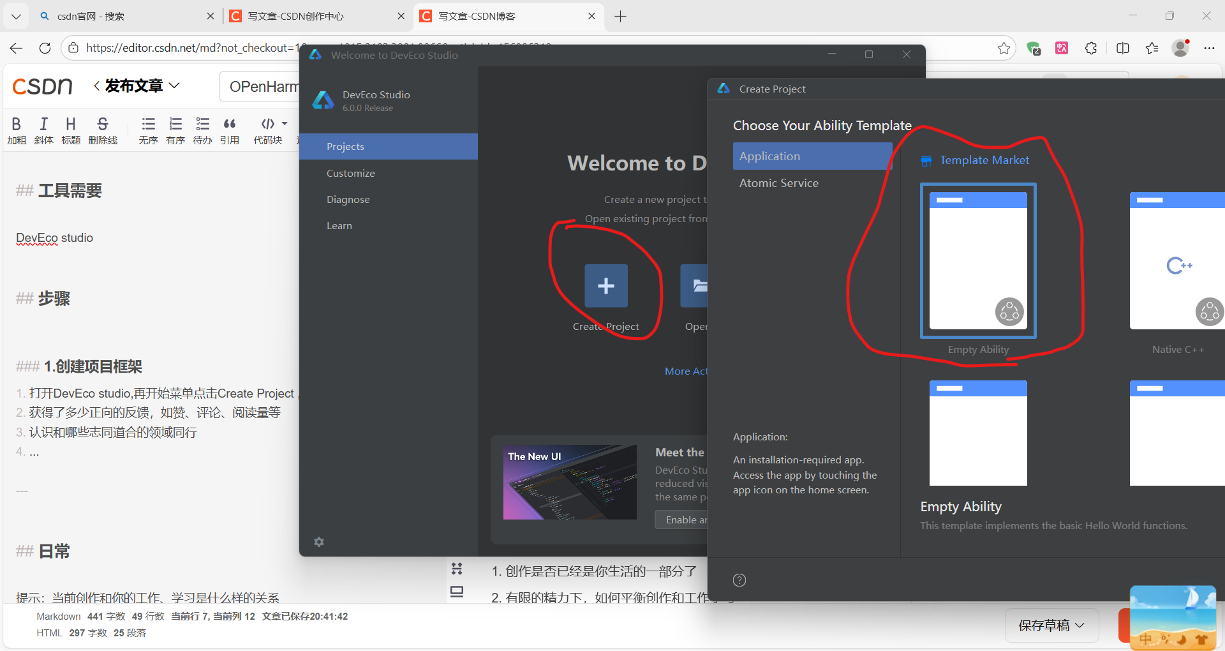This screenshot has width=1225, height=651.
Task: Open the pink translate extension icon
Action: pos(1062,48)
